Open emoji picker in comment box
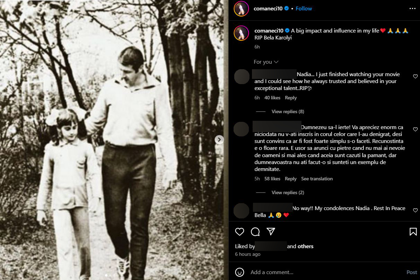 [x=239, y=272]
